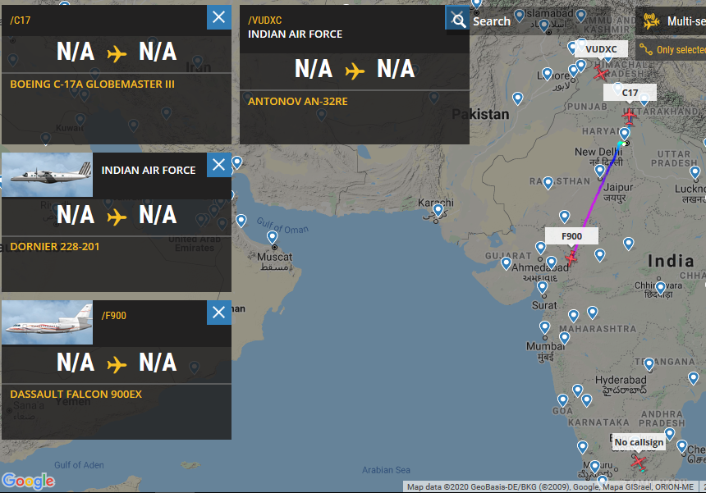Open the Dornier 228 aircraft photo
The width and height of the screenshot is (706, 493).
[48, 175]
